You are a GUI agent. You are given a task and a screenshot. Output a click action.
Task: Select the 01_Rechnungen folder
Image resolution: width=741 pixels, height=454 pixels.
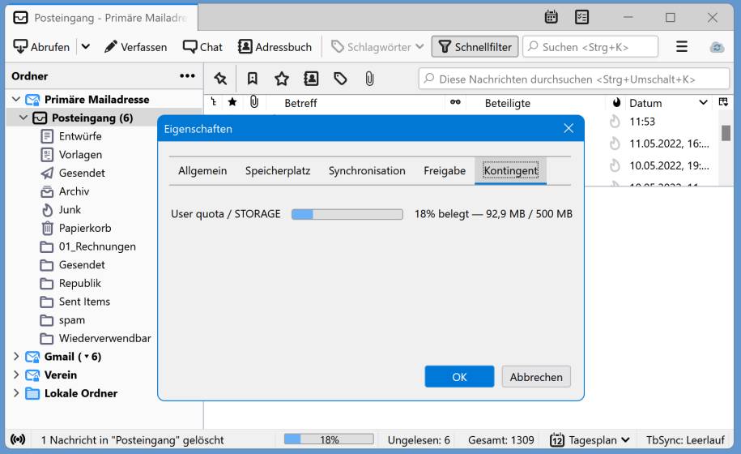pyautogui.click(x=97, y=246)
